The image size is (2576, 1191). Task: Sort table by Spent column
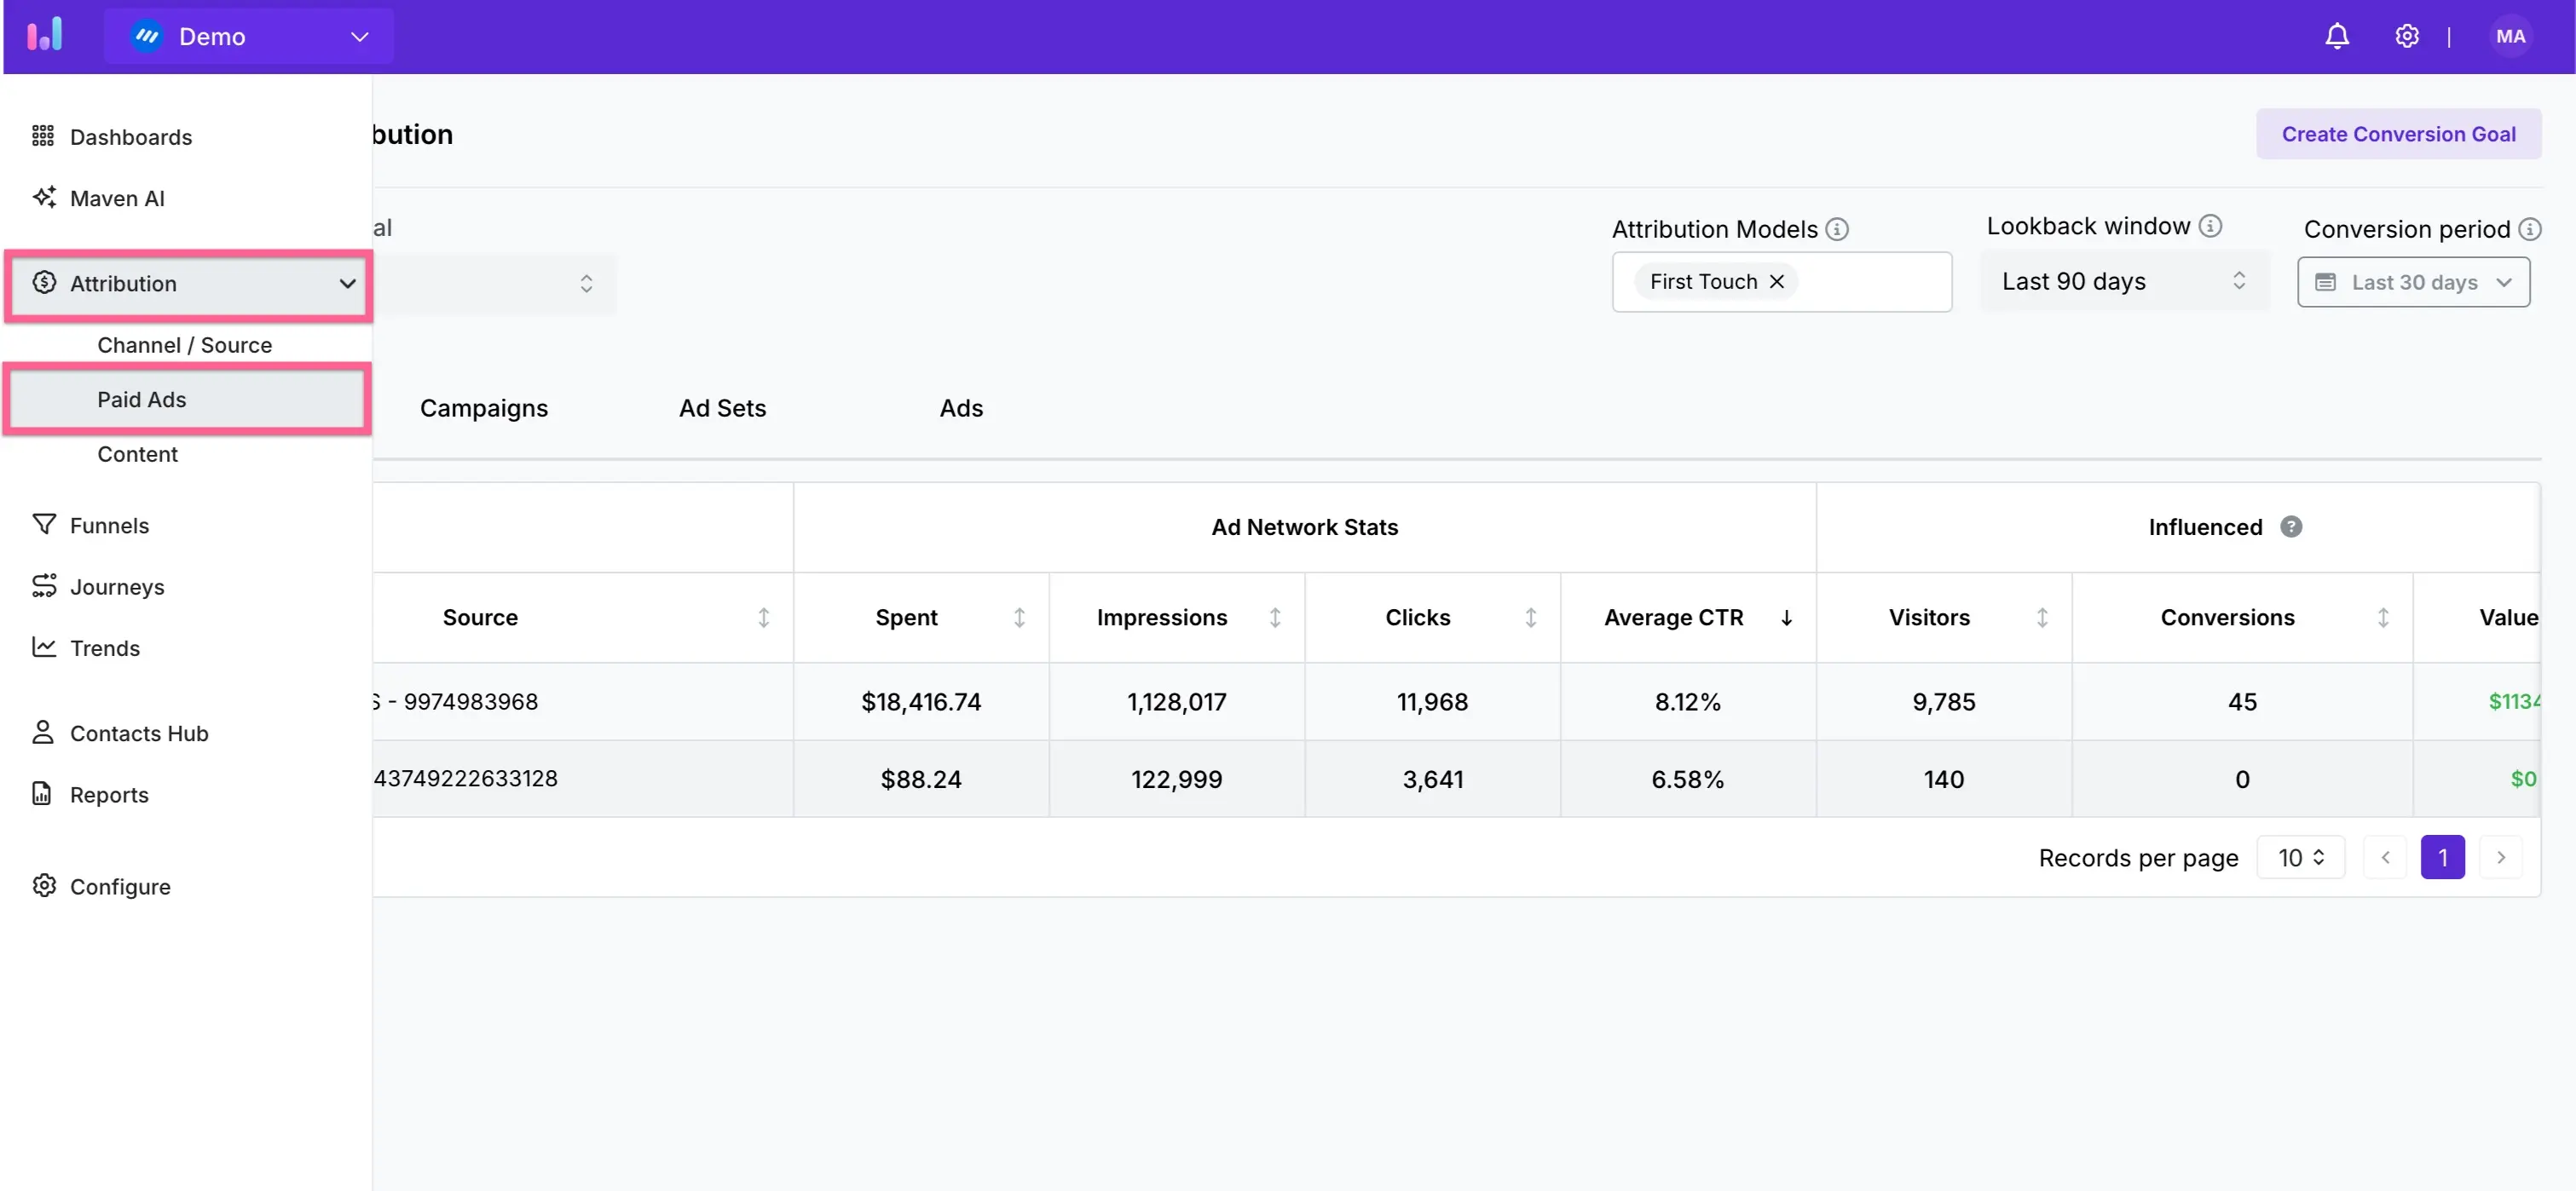(x=1019, y=618)
